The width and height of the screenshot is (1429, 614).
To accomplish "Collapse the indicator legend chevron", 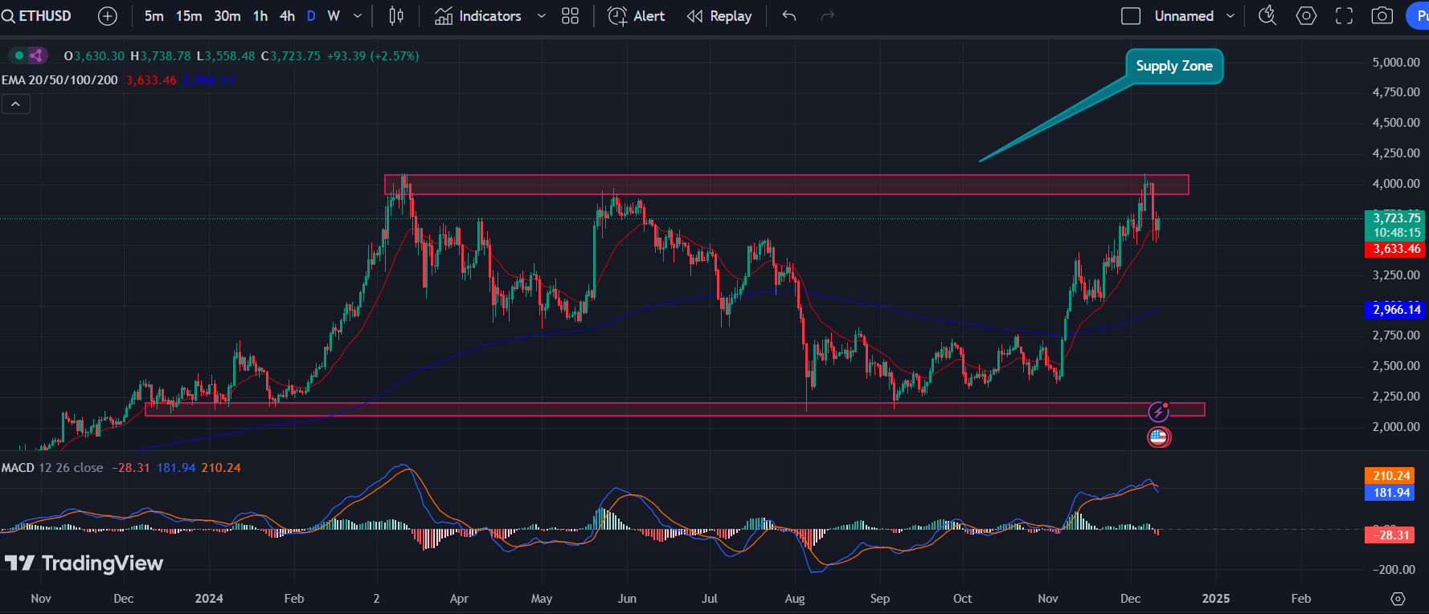I will [x=16, y=104].
